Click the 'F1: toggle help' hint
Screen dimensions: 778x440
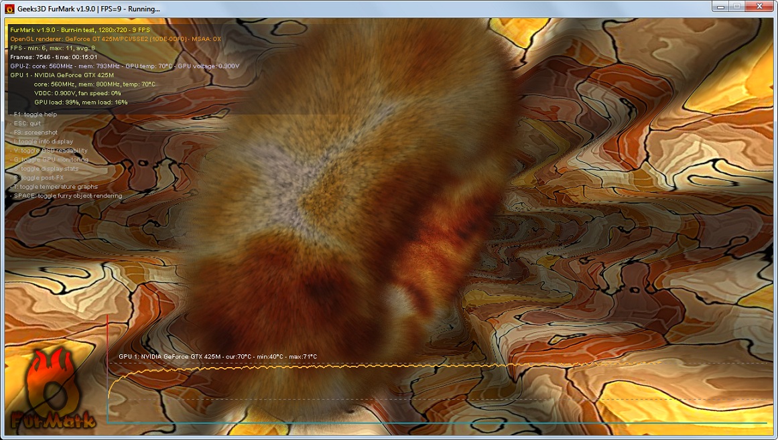coord(34,115)
